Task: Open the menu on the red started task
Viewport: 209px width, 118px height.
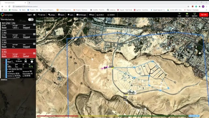Action: click(34, 53)
